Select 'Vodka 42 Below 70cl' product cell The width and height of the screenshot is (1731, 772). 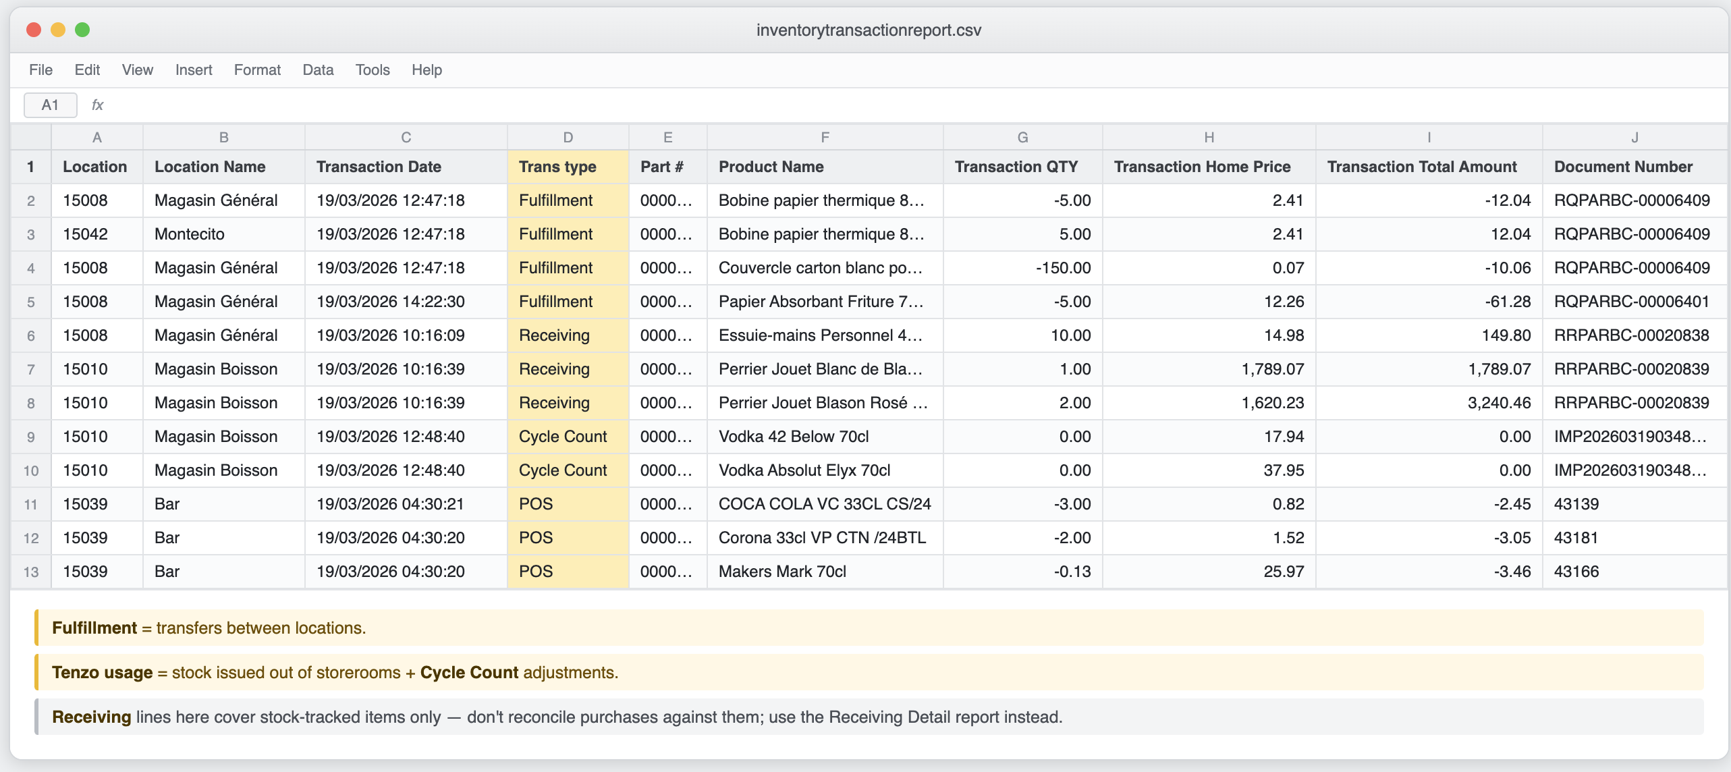point(825,437)
